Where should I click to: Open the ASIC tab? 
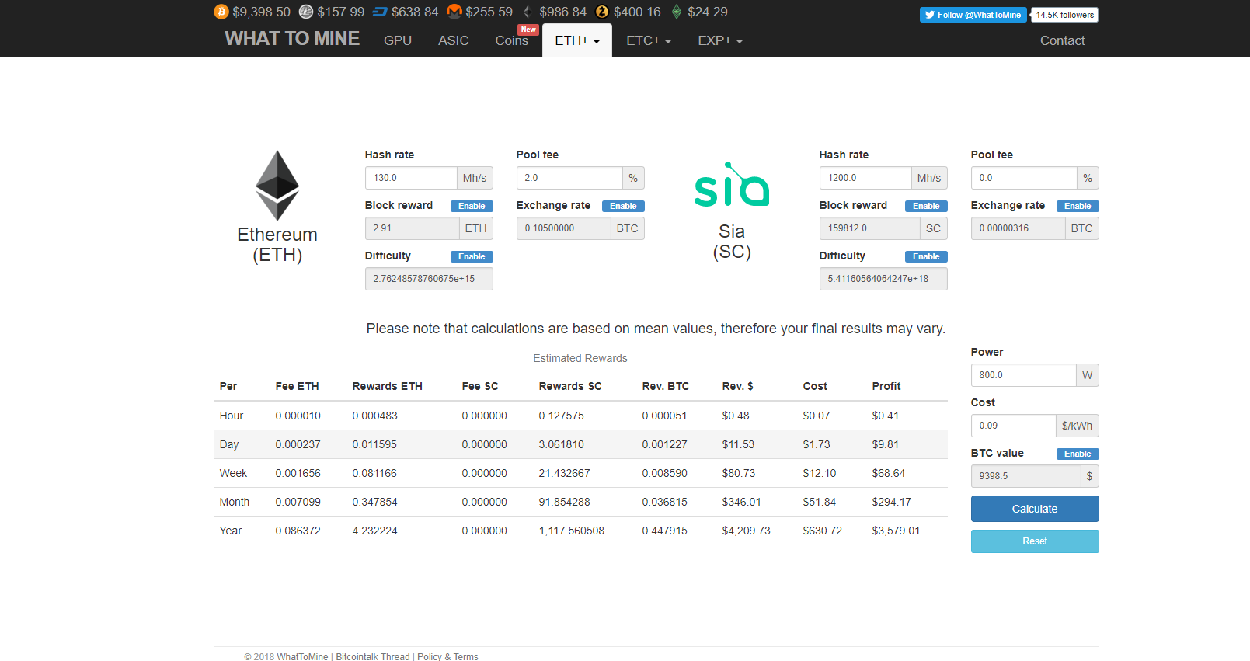tap(453, 40)
